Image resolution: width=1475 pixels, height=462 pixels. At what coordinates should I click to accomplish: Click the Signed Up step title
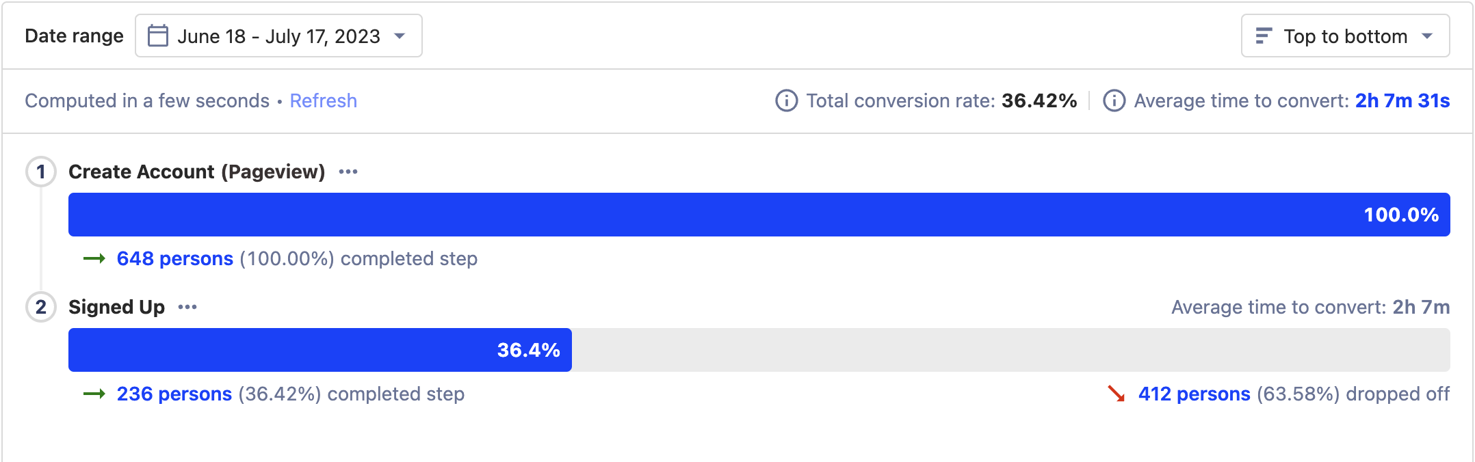[117, 308]
